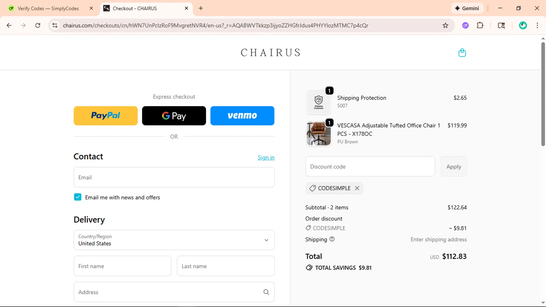Click the tab search icon in the toolbar

[x=501, y=25]
